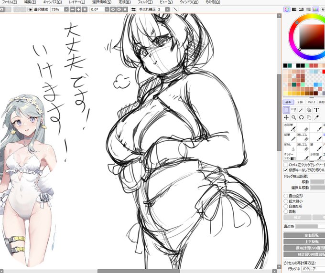Switch to the 2値 tool tab
This screenshot has height=273, width=325.
pos(300,102)
